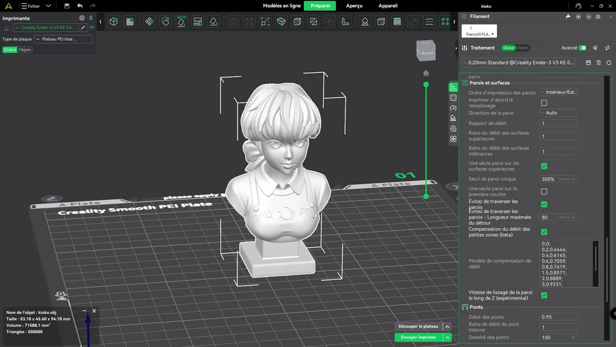Screen dimensions: 616x347
Task: Switch to the Appareil tab
Action: [388, 6]
